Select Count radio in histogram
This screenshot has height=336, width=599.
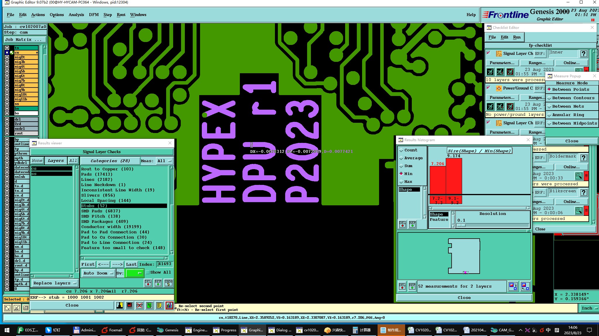pos(408,150)
